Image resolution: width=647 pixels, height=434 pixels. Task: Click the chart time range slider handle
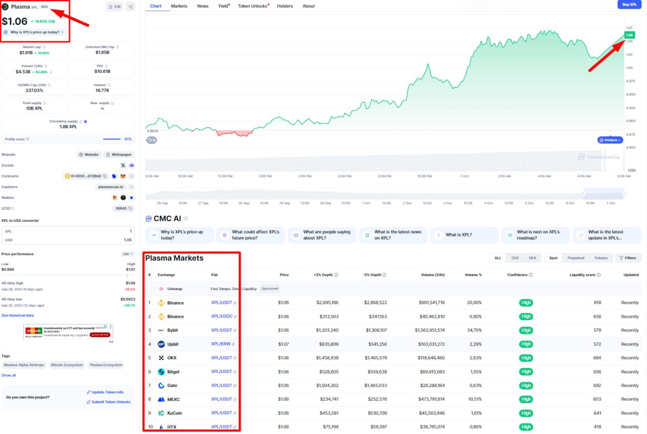[x=583, y=194]
